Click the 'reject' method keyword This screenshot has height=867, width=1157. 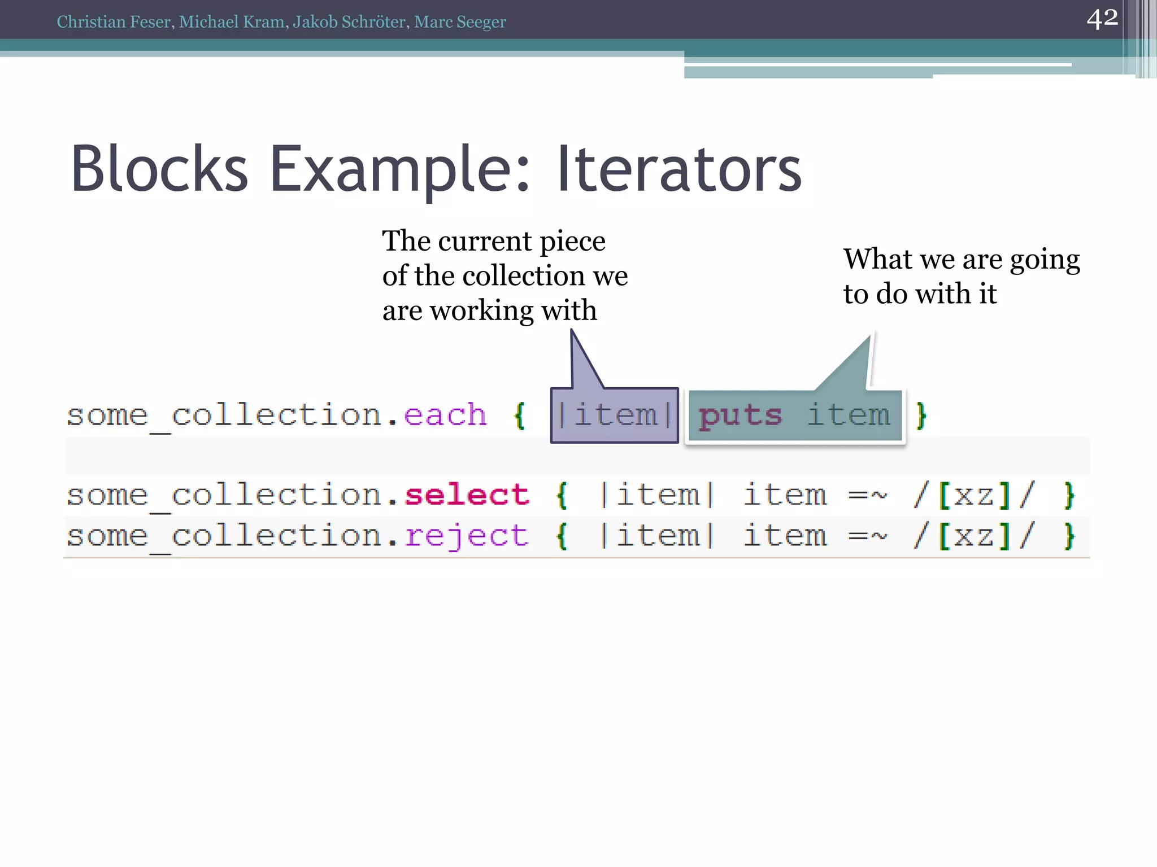[x=467, y=536]
